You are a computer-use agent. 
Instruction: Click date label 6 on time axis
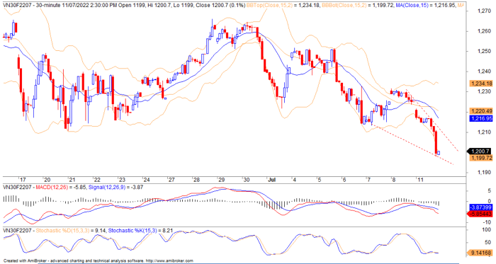tap(344, 180)
